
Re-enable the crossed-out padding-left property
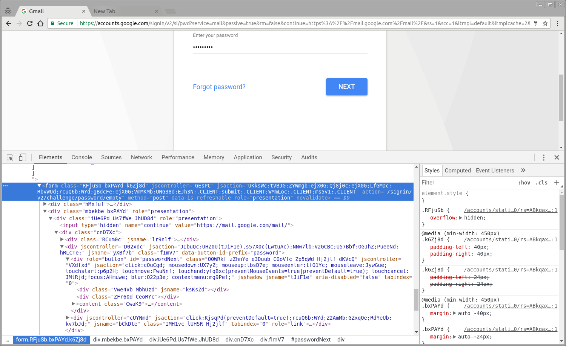427,277
